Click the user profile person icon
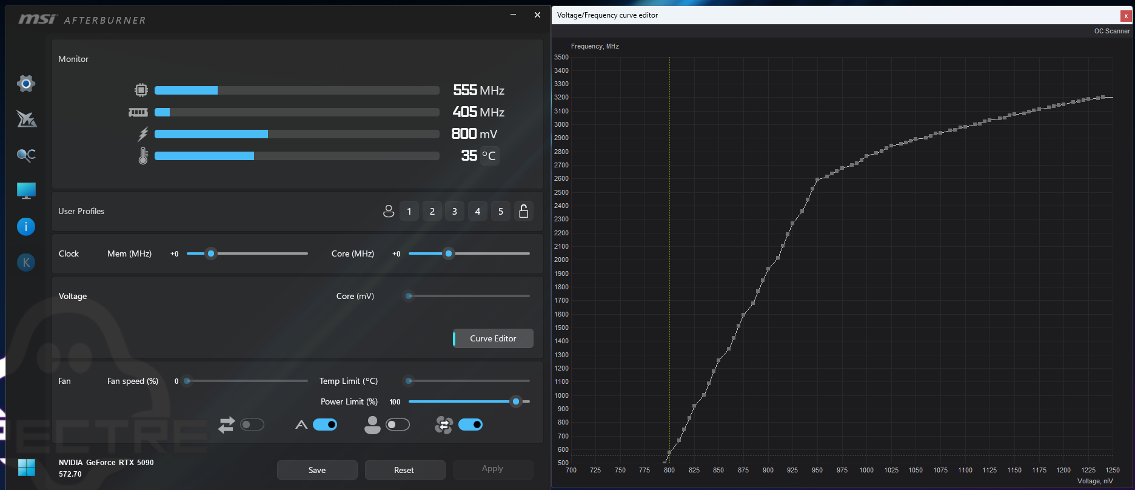 (389, 211)
